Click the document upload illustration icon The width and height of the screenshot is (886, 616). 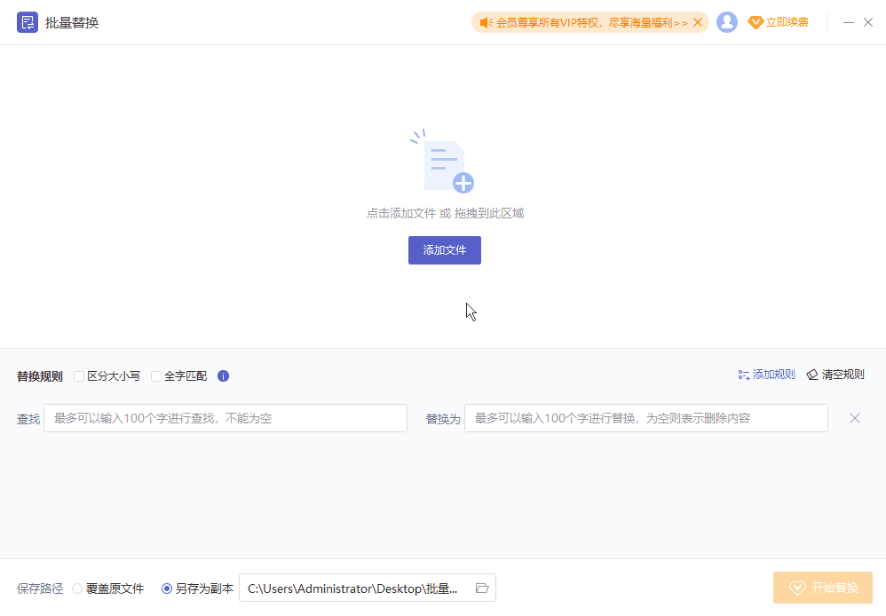[444, 164]
